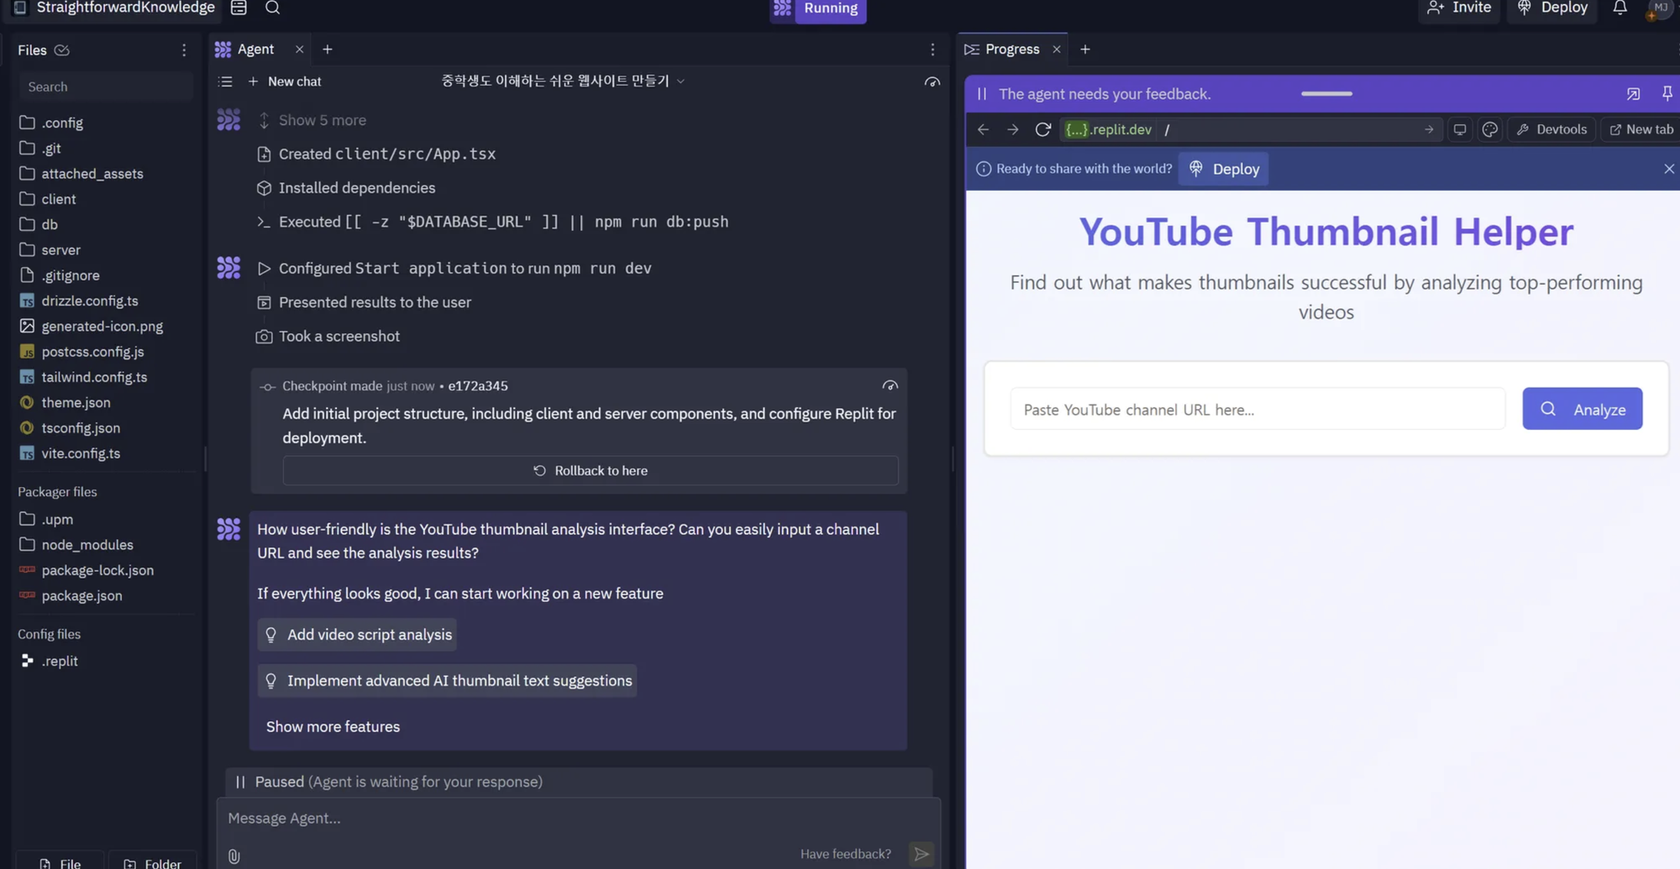1680x869 pixels.
Task: Dismiss the share banner
Action: pos(1669,169)
